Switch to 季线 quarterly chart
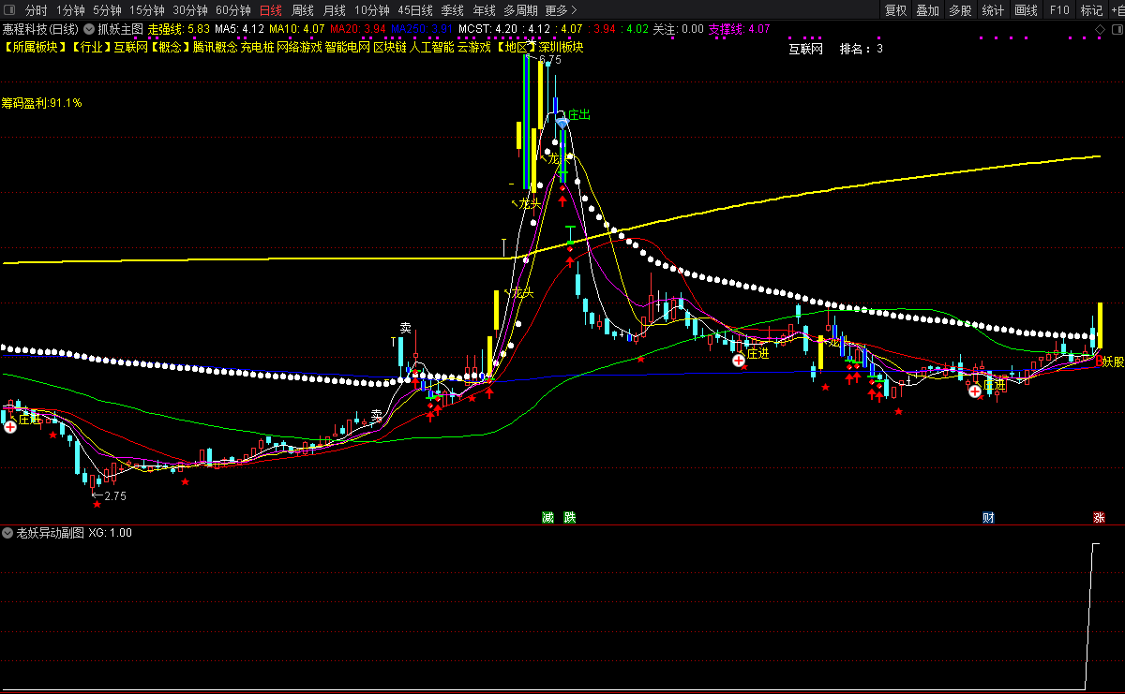The image size is (1125, 694). 452,10
